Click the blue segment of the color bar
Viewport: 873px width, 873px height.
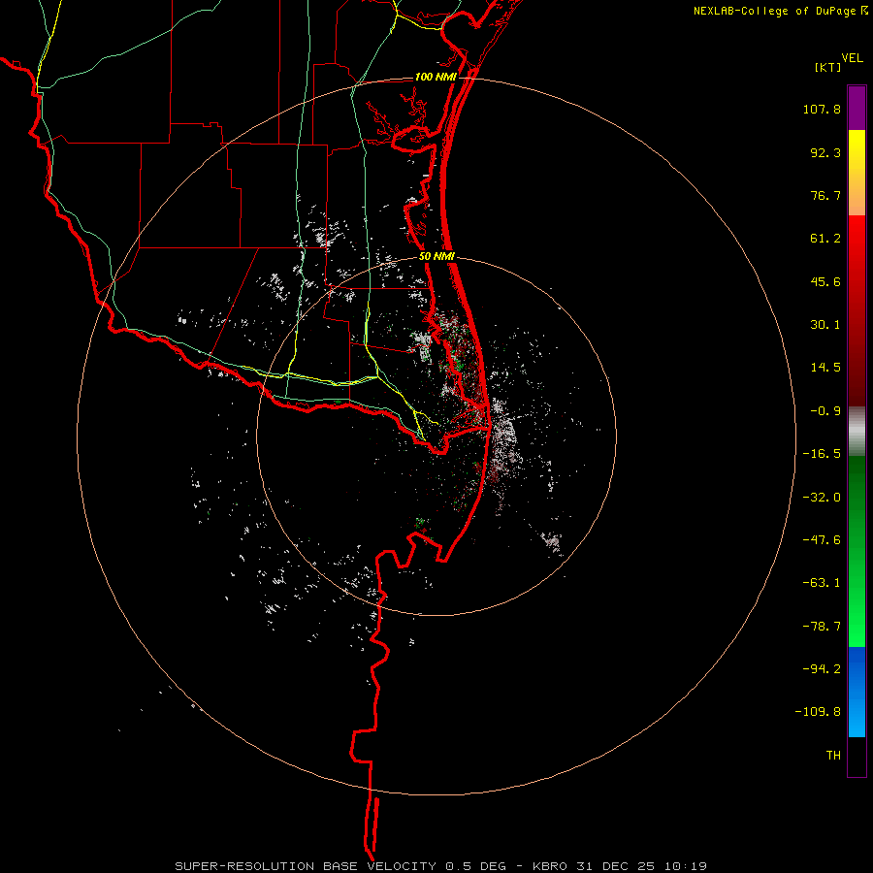[x=857, y=692]
